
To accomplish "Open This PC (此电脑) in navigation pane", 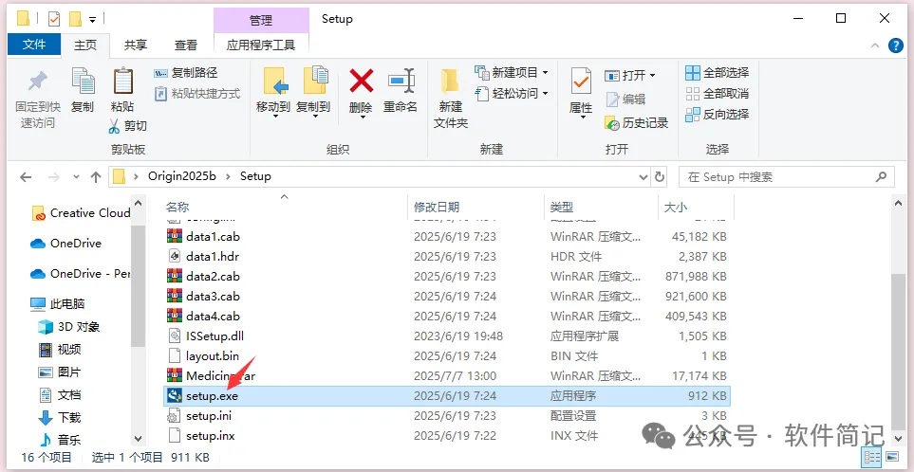I will tap(57, 304).
